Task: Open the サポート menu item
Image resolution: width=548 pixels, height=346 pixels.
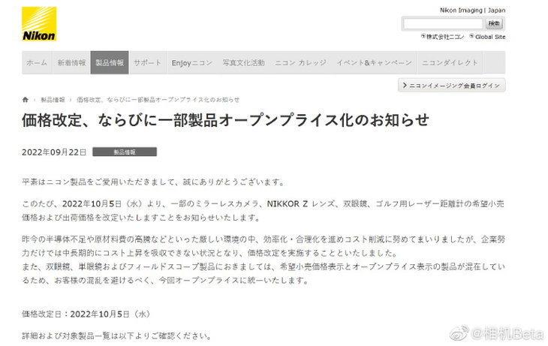Action: tap(147, 62)
